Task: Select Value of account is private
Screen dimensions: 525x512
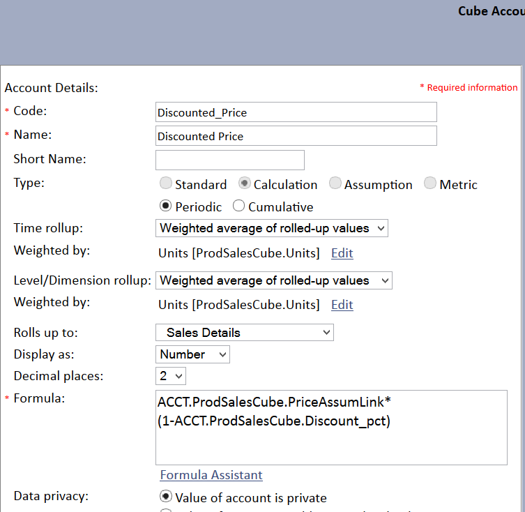Action: point(166,496)
